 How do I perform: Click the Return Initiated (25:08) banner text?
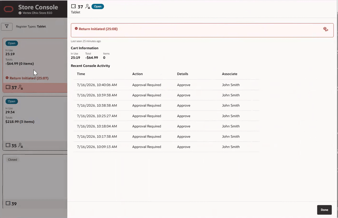[x=98, y=29]
